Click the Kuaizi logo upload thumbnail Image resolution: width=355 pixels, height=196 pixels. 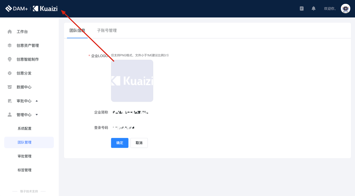coord(132,81)
